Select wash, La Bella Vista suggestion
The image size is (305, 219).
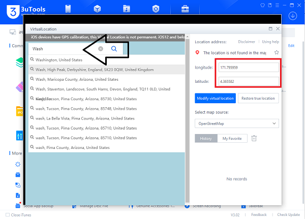[x=107, y=118]
